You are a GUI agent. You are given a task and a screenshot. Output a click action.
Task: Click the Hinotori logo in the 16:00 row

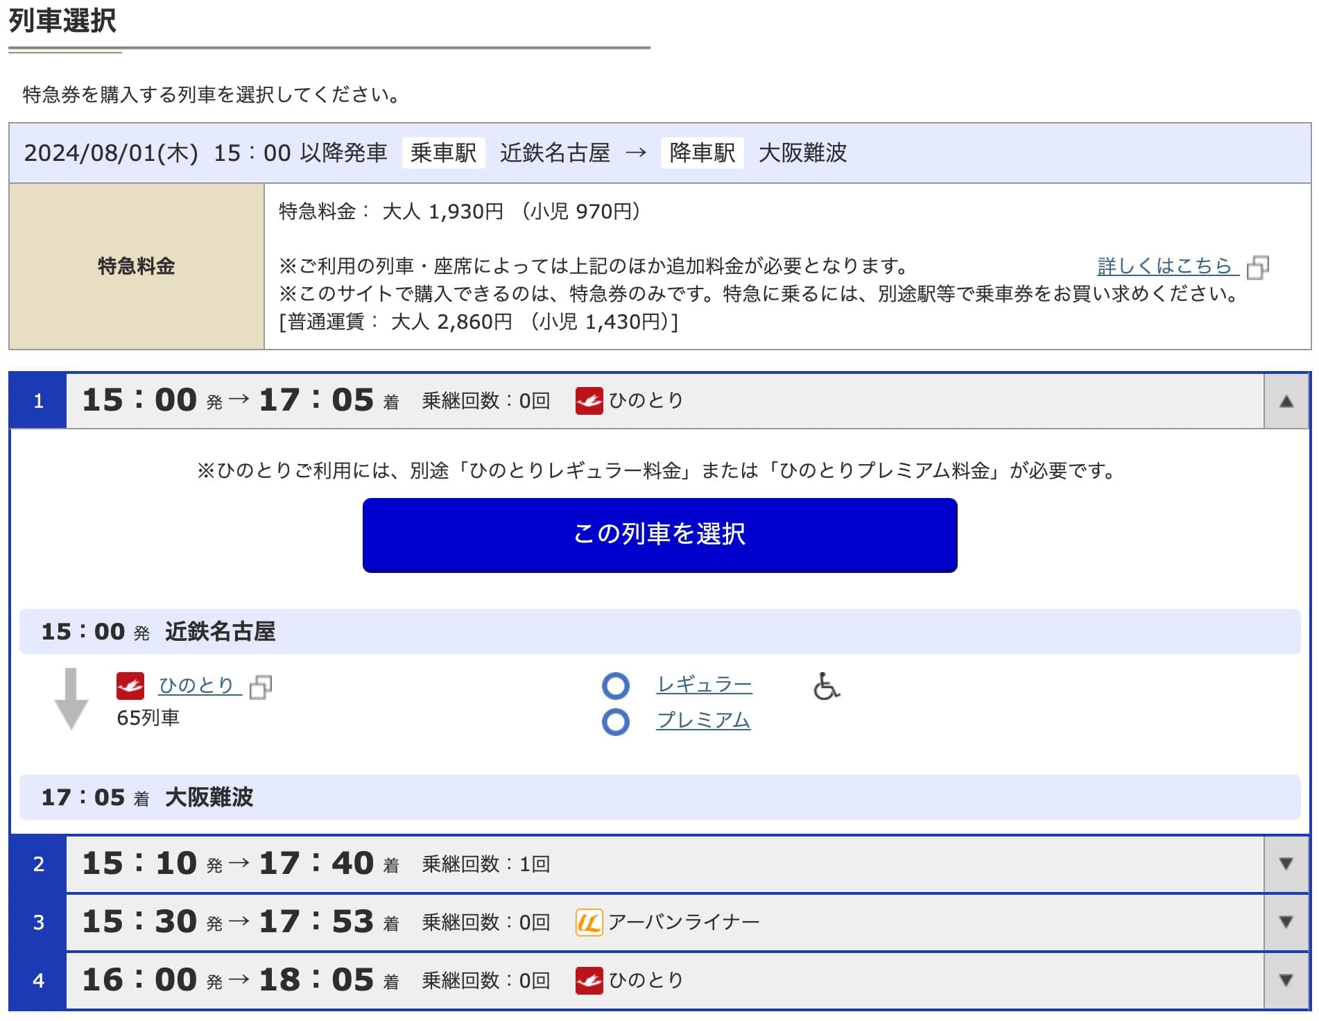click(589, 981)
